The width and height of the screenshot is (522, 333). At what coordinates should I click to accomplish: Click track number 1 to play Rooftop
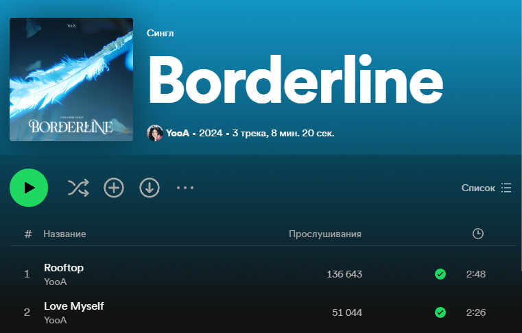[x=27, y=274]
